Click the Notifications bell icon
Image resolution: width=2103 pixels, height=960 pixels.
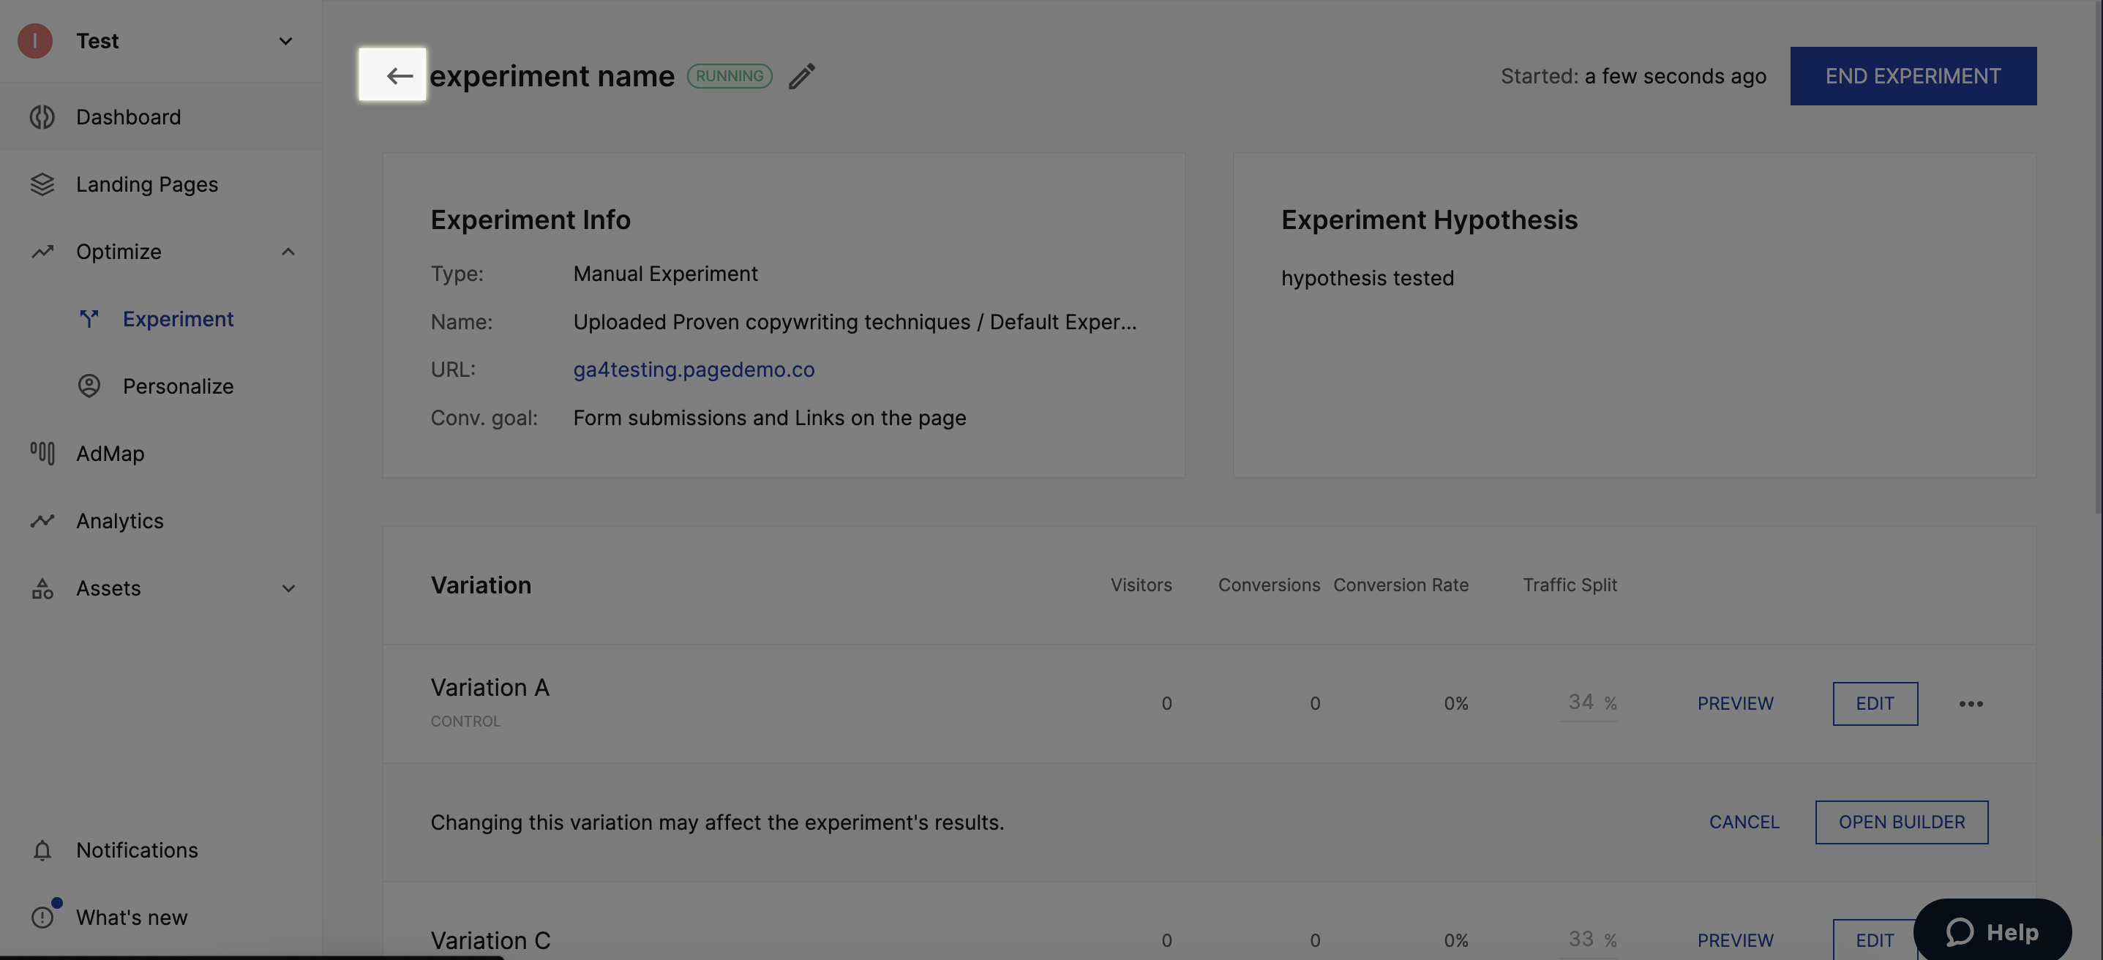click(42, 850)
